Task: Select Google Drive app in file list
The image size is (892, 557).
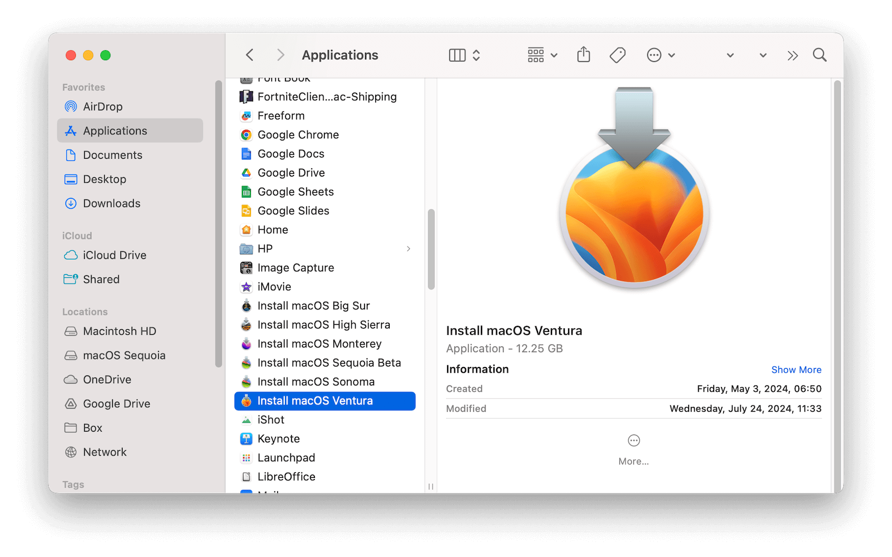Action: 325,173
